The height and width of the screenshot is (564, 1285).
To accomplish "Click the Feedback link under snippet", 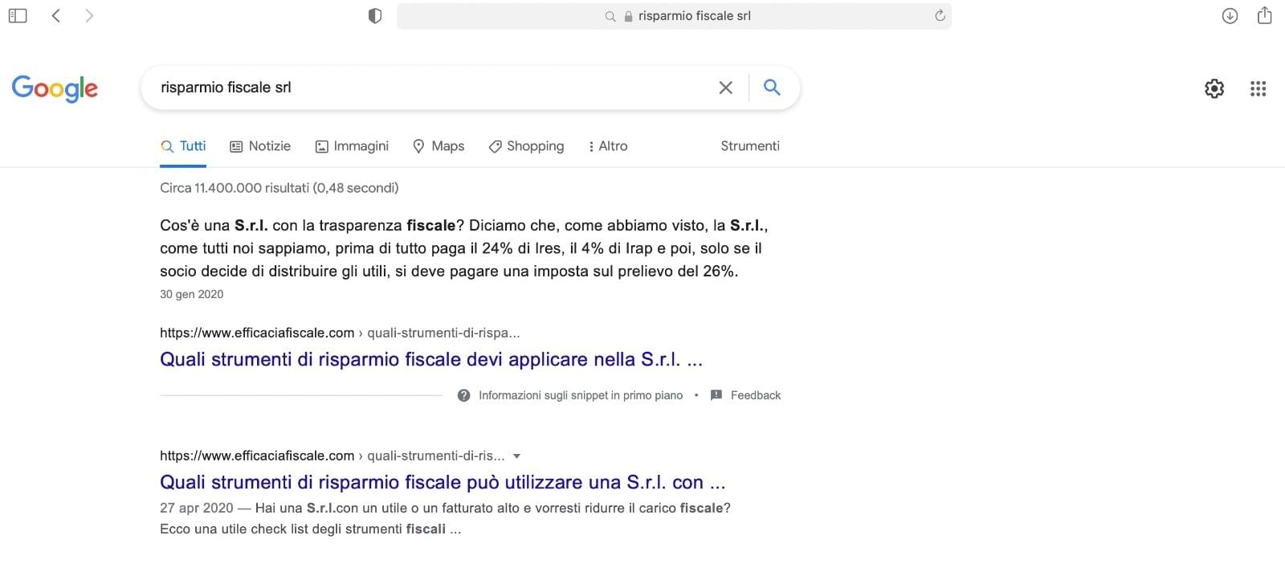I will coord(756,395).
